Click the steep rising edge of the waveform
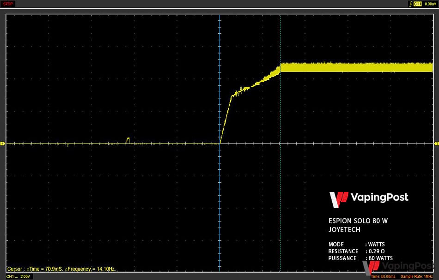 [226, 119]
